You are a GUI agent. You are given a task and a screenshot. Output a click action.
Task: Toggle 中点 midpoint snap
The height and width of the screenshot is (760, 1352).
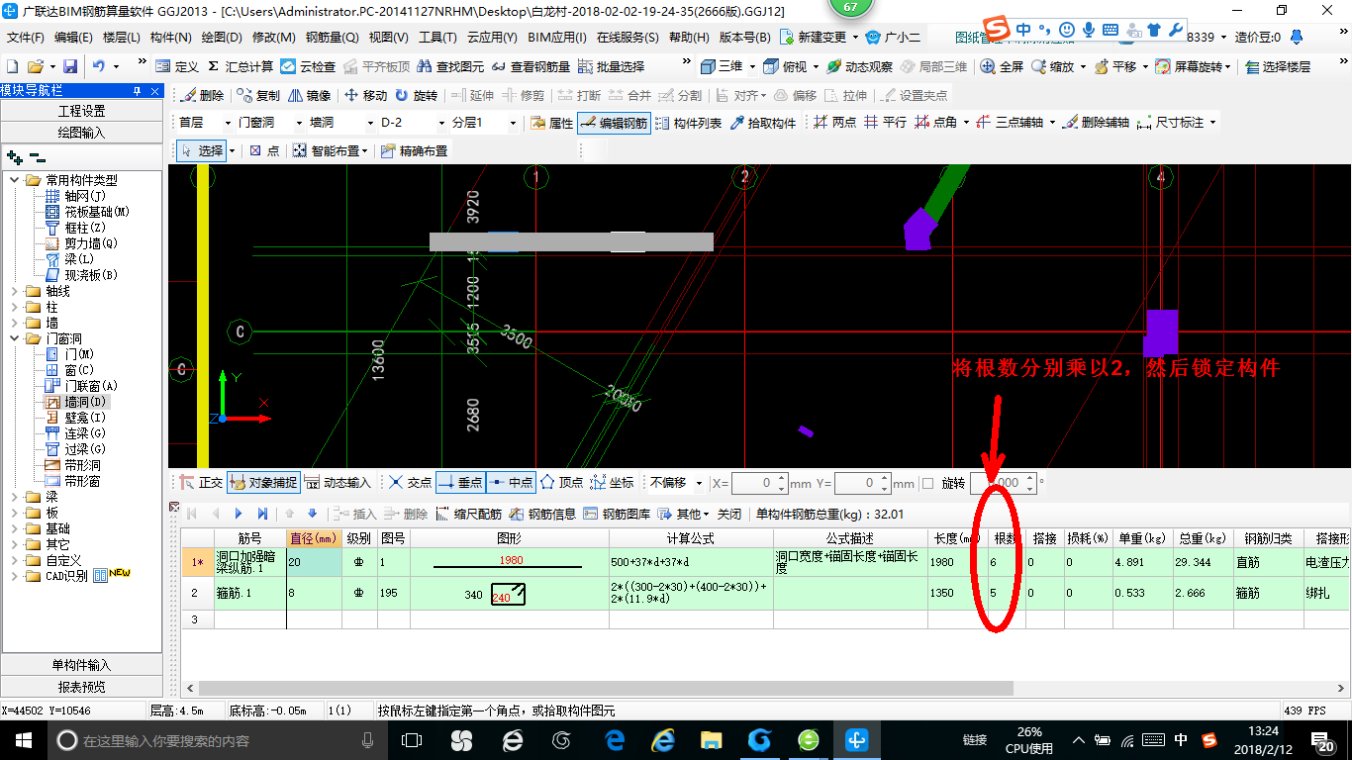[x=512, y=483]
